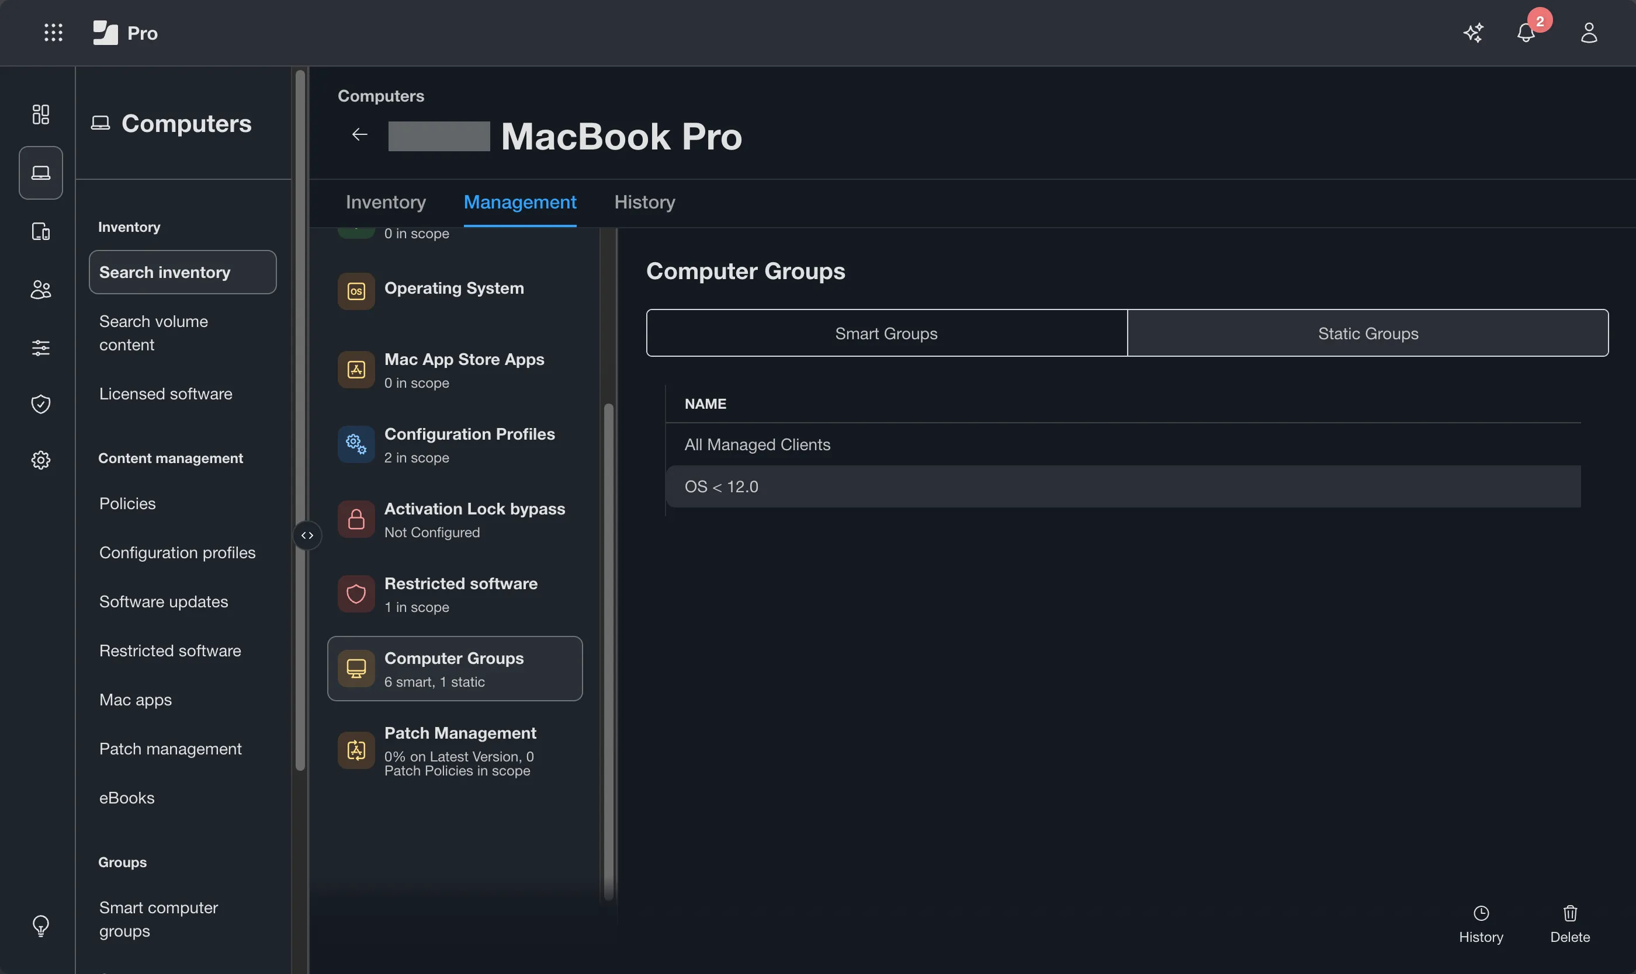Click the NAME column header
1636x974 pixels.
coord(705,404)
